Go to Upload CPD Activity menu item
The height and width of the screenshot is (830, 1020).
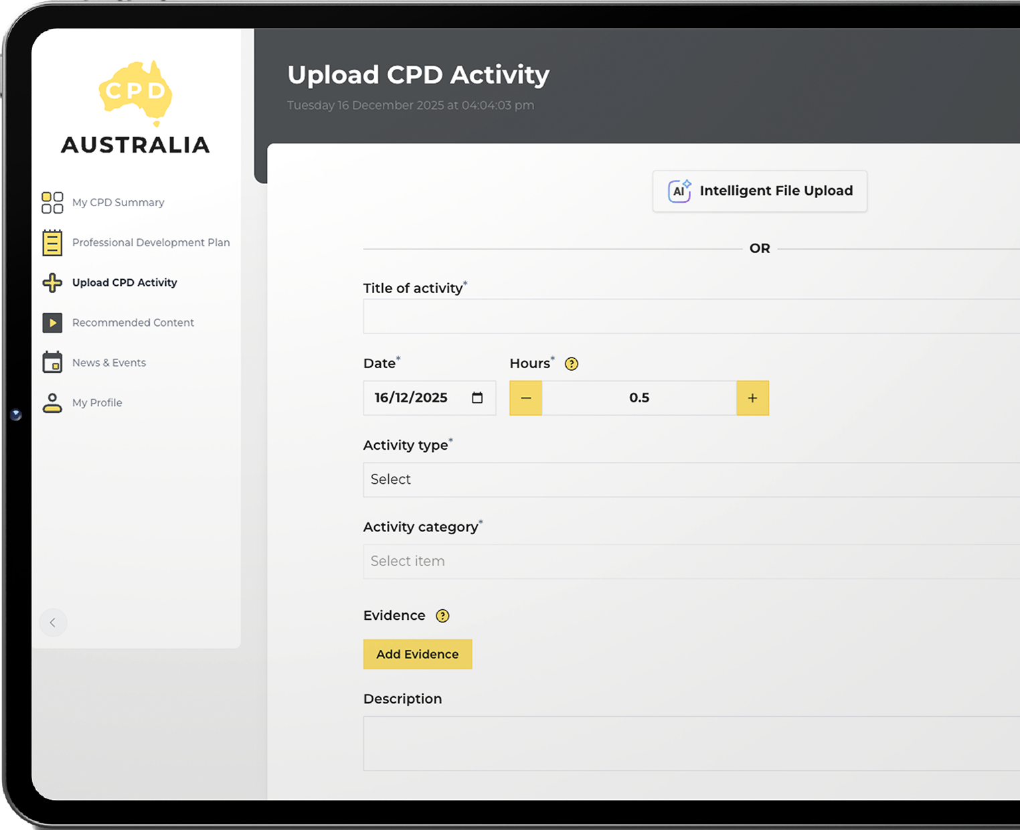click(124, 282)
